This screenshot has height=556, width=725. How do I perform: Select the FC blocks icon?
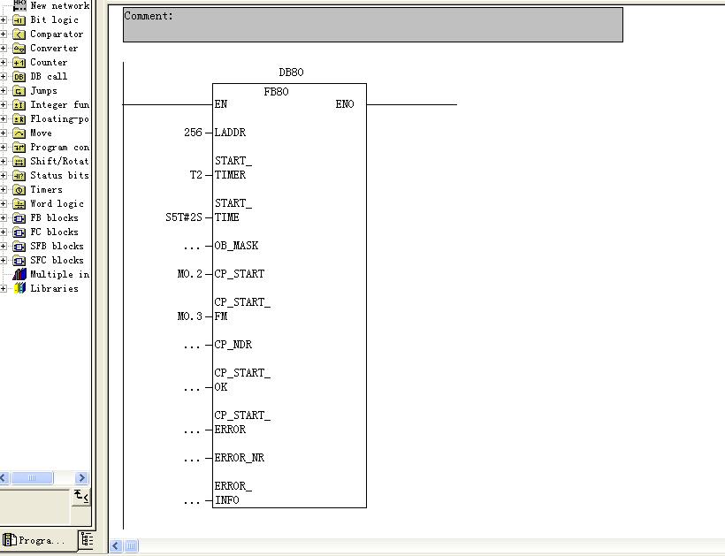tap(19, 232)
